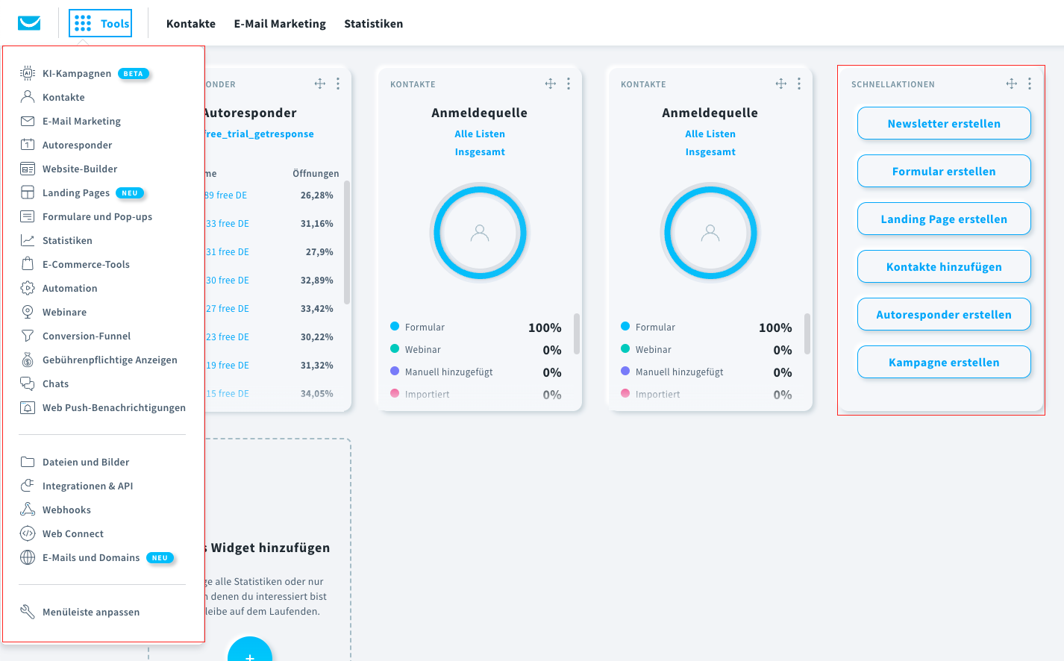This screenshot has height=661, width=1064.
Task: Click free_trial_getresponse list link
Action: [259, 134]
